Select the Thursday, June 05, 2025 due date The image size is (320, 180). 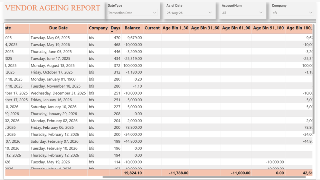(x=51, y=52)
